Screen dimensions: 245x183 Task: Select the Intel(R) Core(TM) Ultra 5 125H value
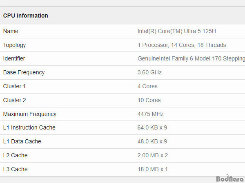(177, 31)
